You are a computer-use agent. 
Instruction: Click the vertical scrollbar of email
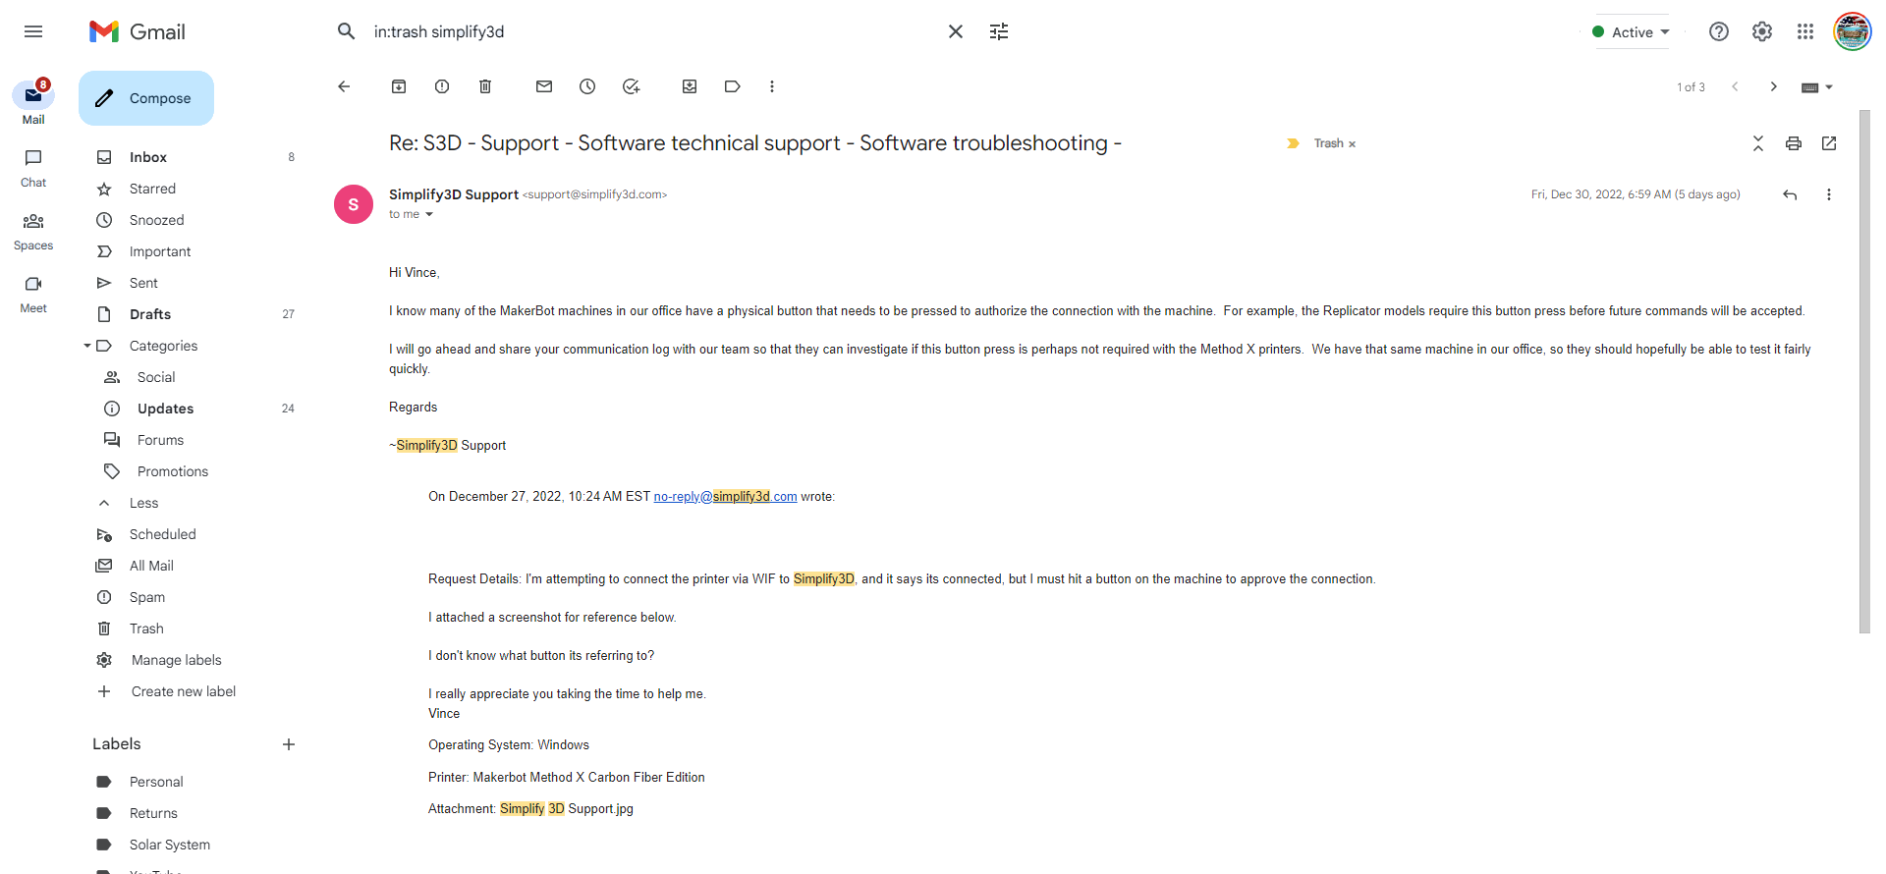[x=1864, y=373]
